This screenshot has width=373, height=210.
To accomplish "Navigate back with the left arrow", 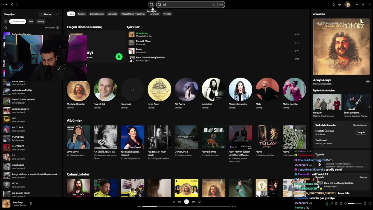I will [12, 4].
